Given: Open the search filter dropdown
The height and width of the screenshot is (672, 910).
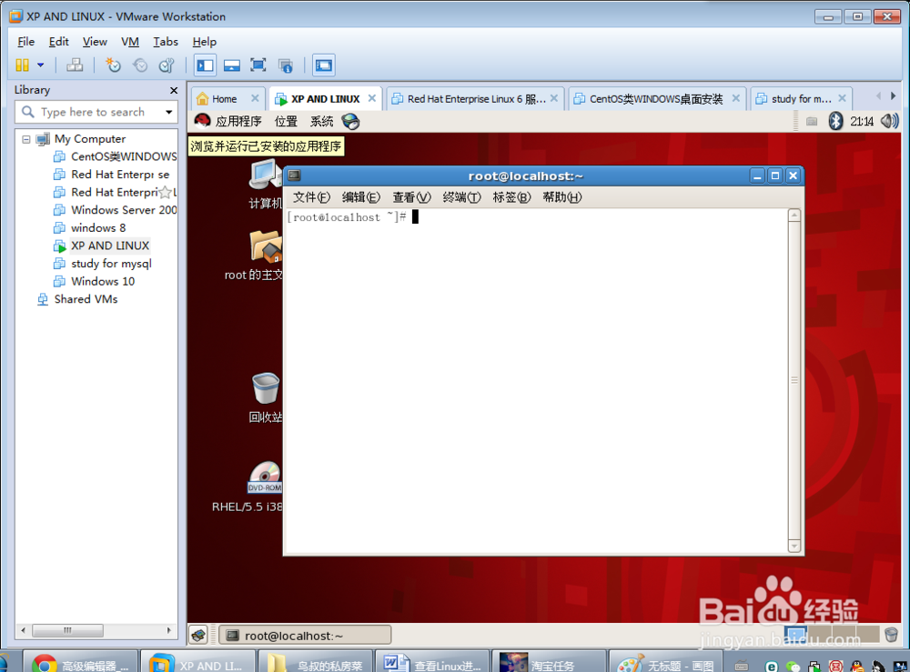Looking at the screenshot, I should coord(169,112).
